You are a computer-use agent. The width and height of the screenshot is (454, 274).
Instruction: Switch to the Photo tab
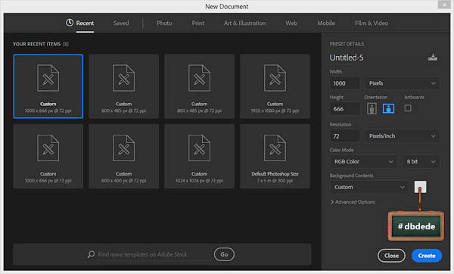point(164,23)
